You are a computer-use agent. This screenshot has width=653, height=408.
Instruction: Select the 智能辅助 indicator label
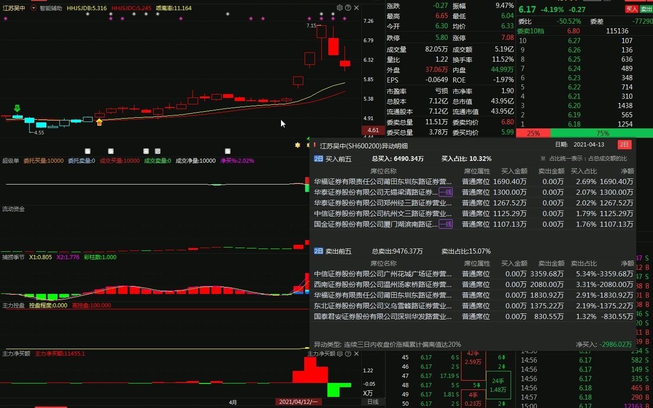coord(51,8)
